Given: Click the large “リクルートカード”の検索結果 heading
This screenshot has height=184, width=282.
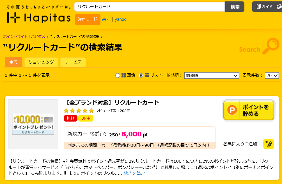Looking at the screenshot, I should coord(63,47).
